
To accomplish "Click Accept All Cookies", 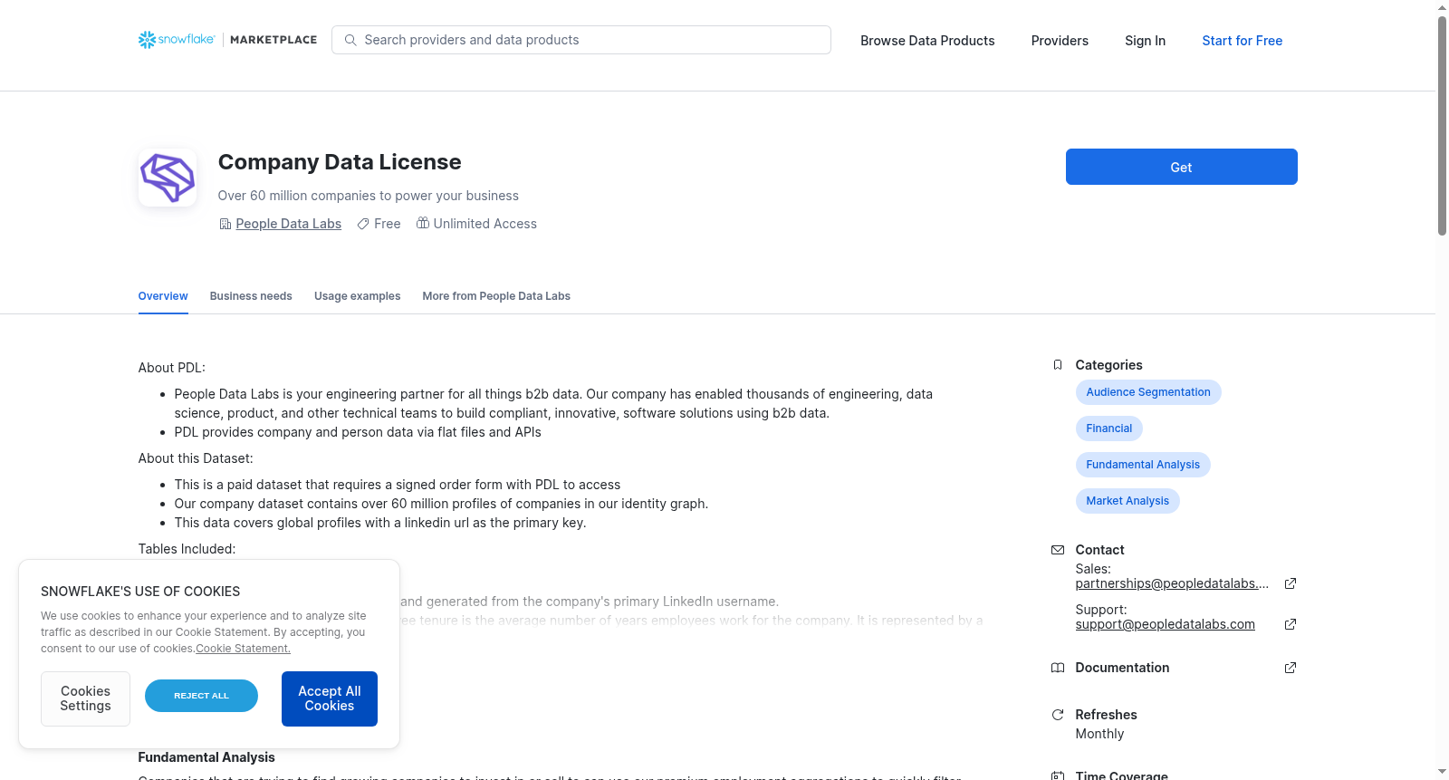I will click(330, 698).
